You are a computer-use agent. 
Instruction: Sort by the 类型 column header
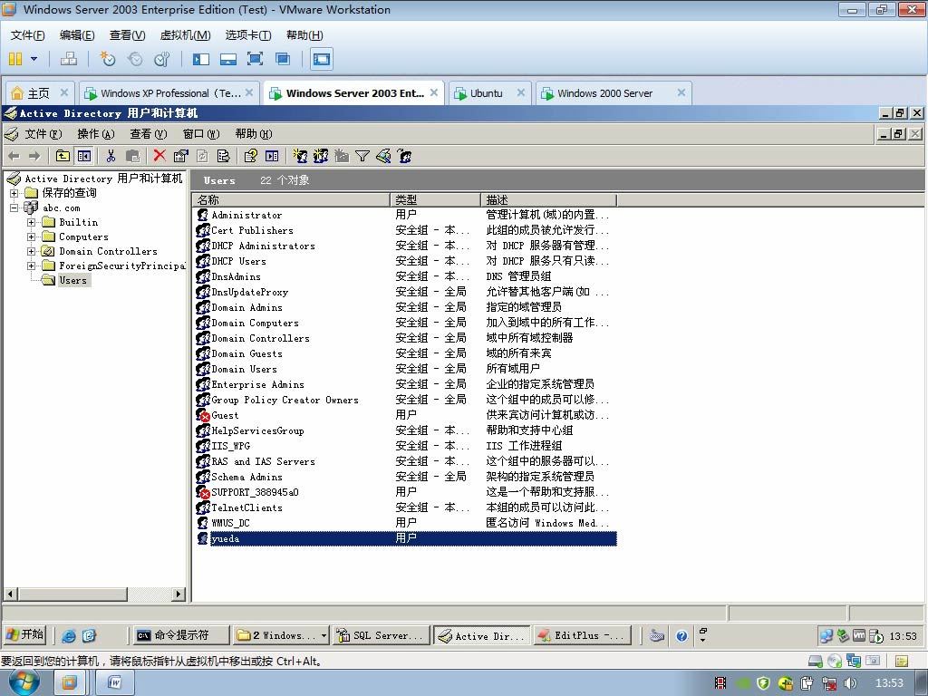(435, 200)
